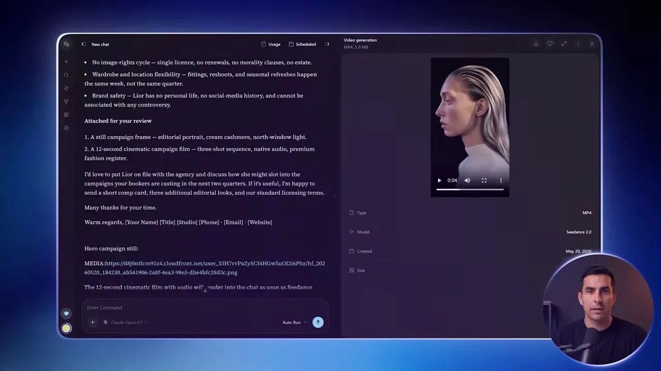Open the yellow user avatar
This screenshot has height=371, width=661.
(66, 328)
